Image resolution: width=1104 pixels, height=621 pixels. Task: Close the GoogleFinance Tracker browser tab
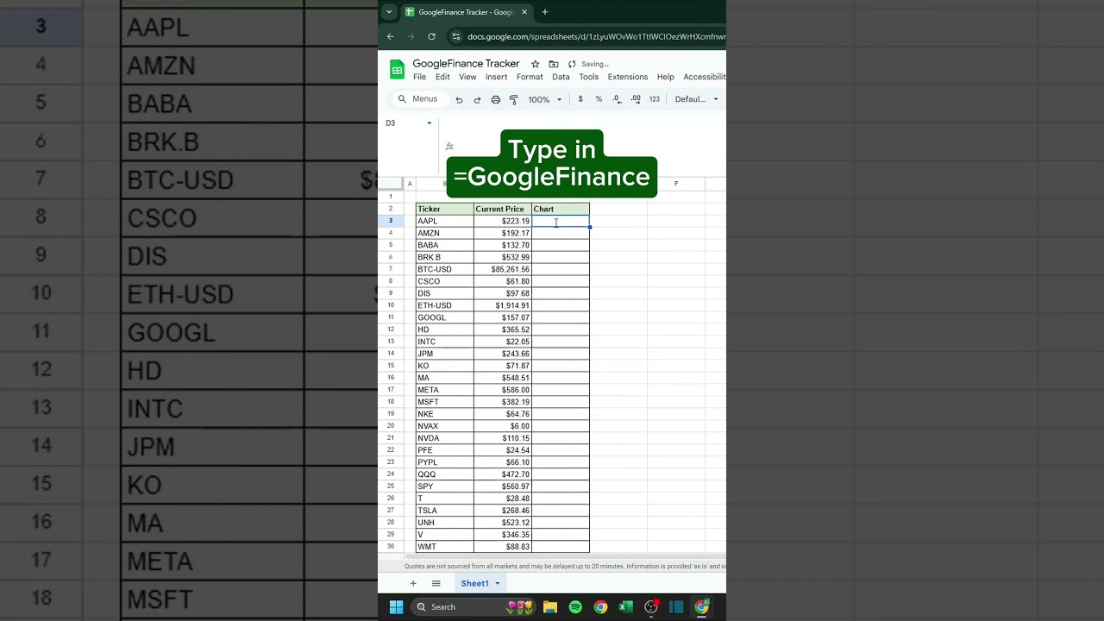(524, 12)
